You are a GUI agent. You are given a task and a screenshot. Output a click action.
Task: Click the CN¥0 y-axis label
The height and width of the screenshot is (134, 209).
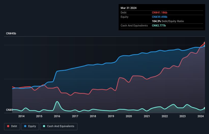click(x=9, y=110)
